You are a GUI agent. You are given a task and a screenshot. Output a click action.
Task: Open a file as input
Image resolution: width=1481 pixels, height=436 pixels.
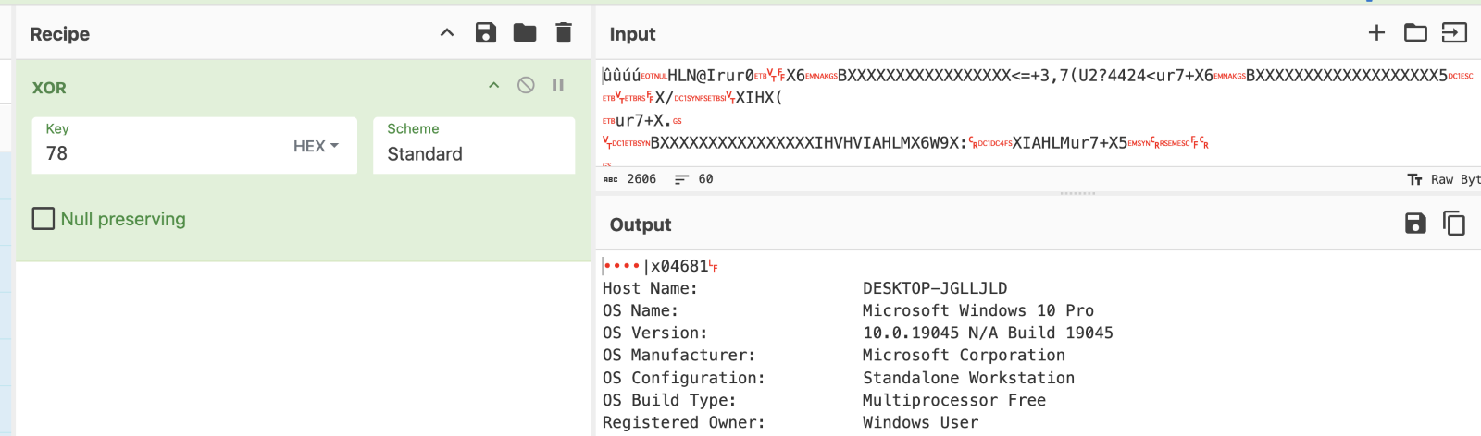tap(1454, 33)
